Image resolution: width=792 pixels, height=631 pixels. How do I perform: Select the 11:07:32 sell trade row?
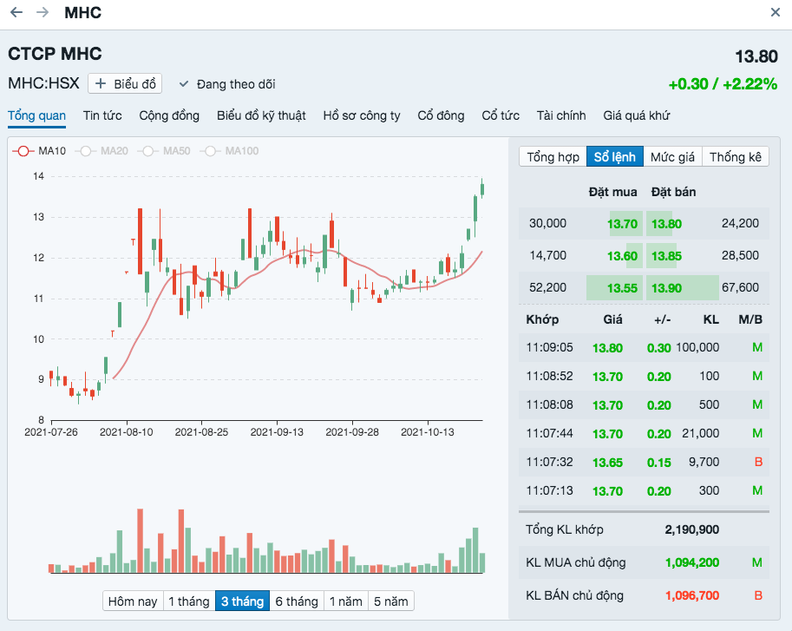pyautogui.click(x=644, y=463)
